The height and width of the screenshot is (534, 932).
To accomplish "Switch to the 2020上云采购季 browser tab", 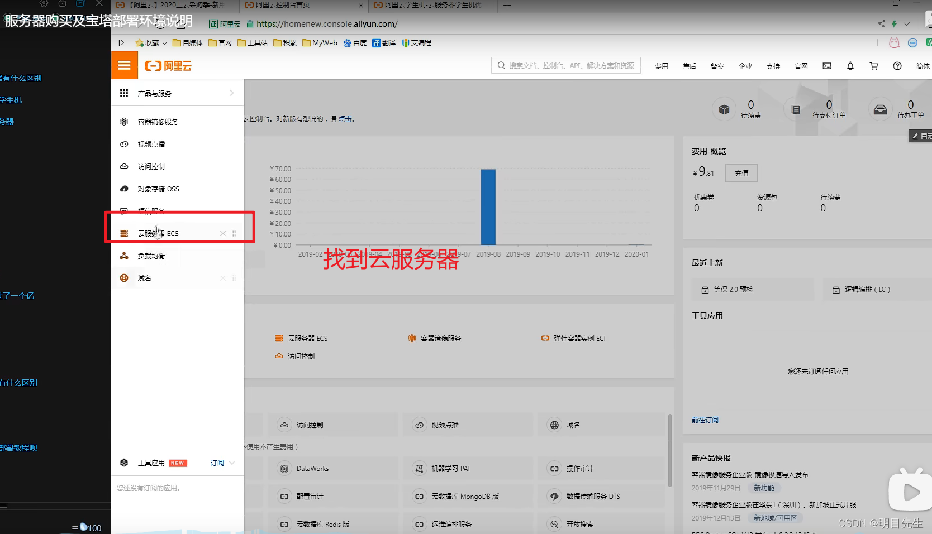I will point(174,5).
